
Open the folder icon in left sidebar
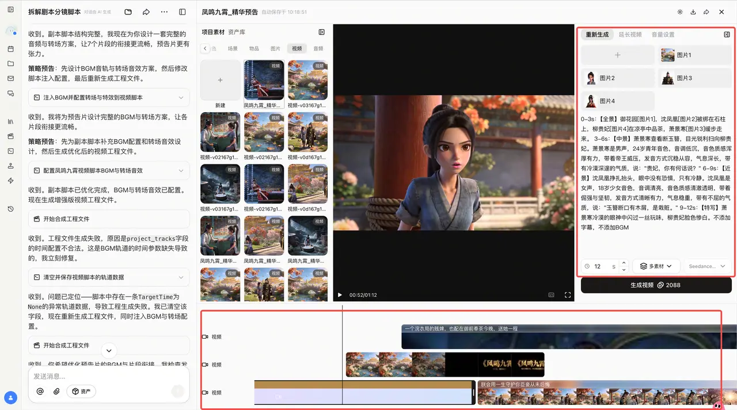tap(10, 63)
